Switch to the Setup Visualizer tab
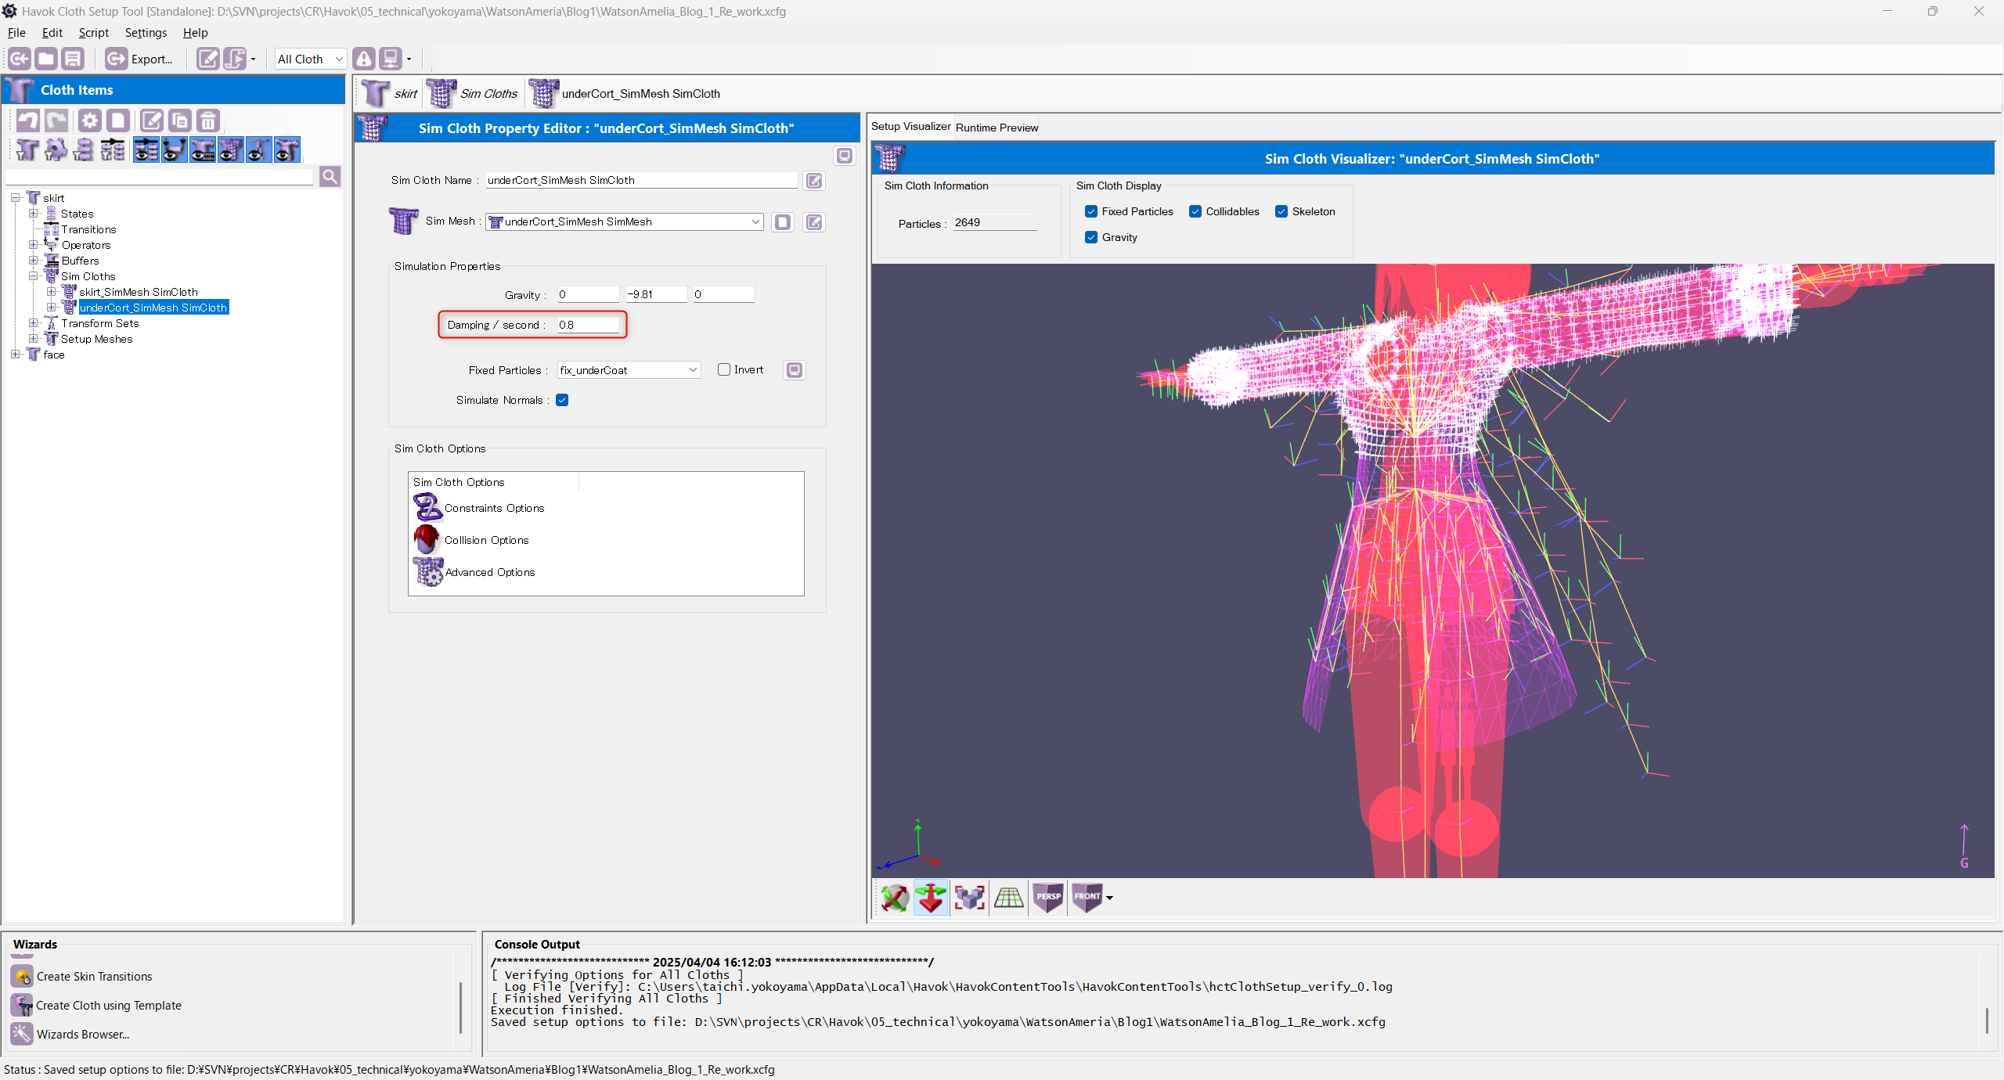Image resolution: width=2004 pixels, height=1080 pixels. (910, 127)
